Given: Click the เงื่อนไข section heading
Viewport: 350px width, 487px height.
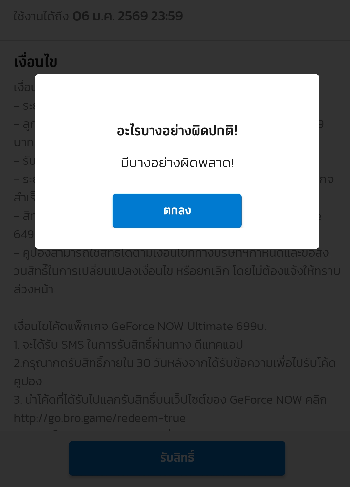Looking at the screenshot, I should pyautogui.click(x=36, y=62).
